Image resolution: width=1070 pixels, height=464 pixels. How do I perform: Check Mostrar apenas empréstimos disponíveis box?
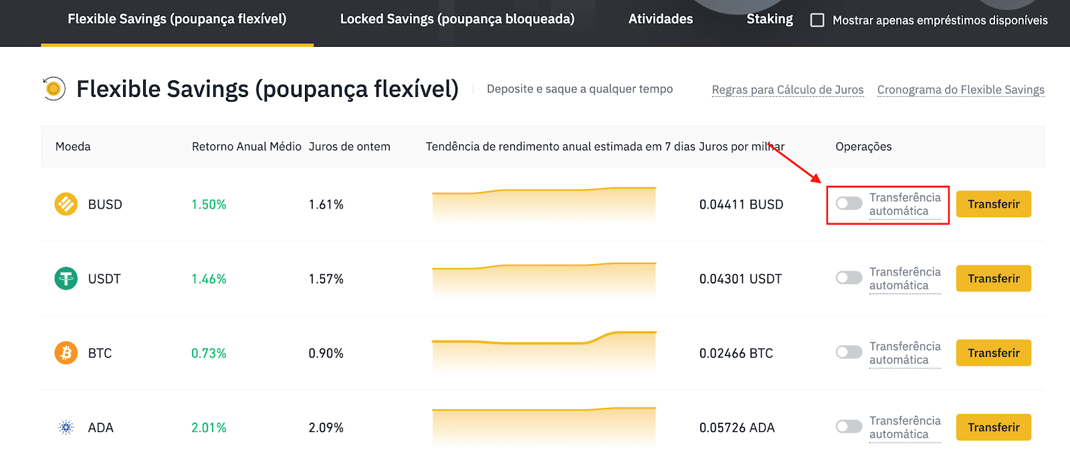[x=817, y=20]
